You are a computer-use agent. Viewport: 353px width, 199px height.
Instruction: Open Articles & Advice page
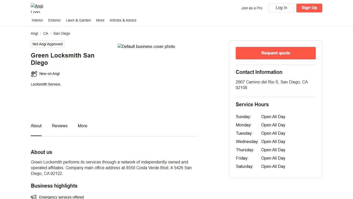(123, 20)
